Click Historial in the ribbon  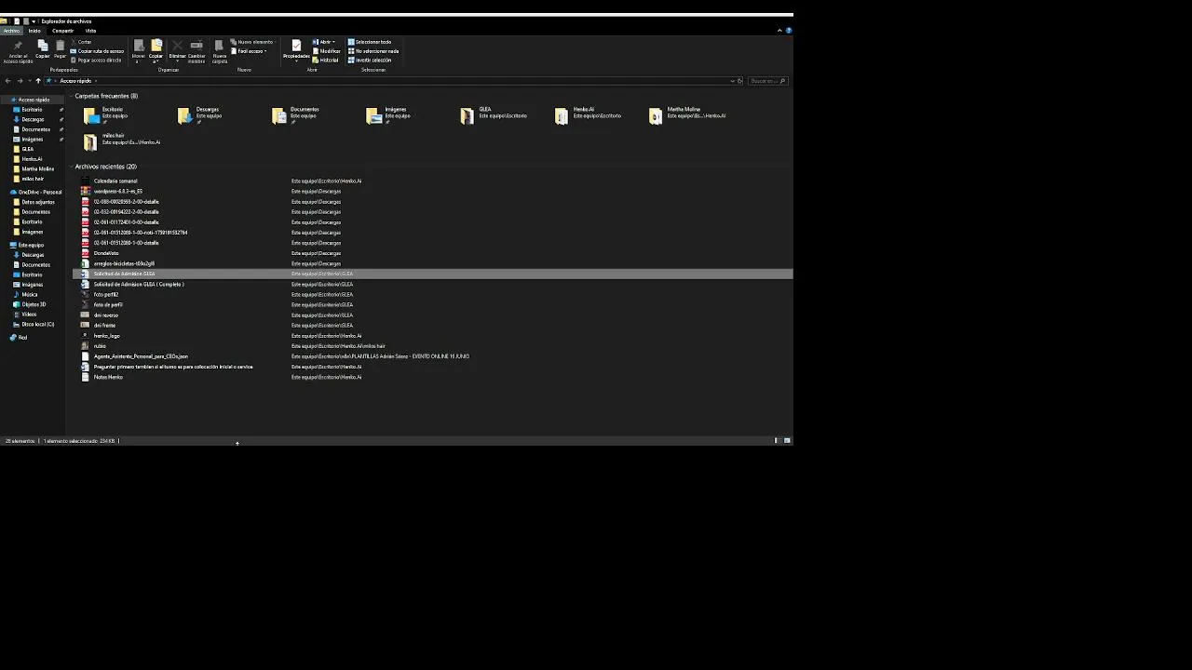coord(326,60)
